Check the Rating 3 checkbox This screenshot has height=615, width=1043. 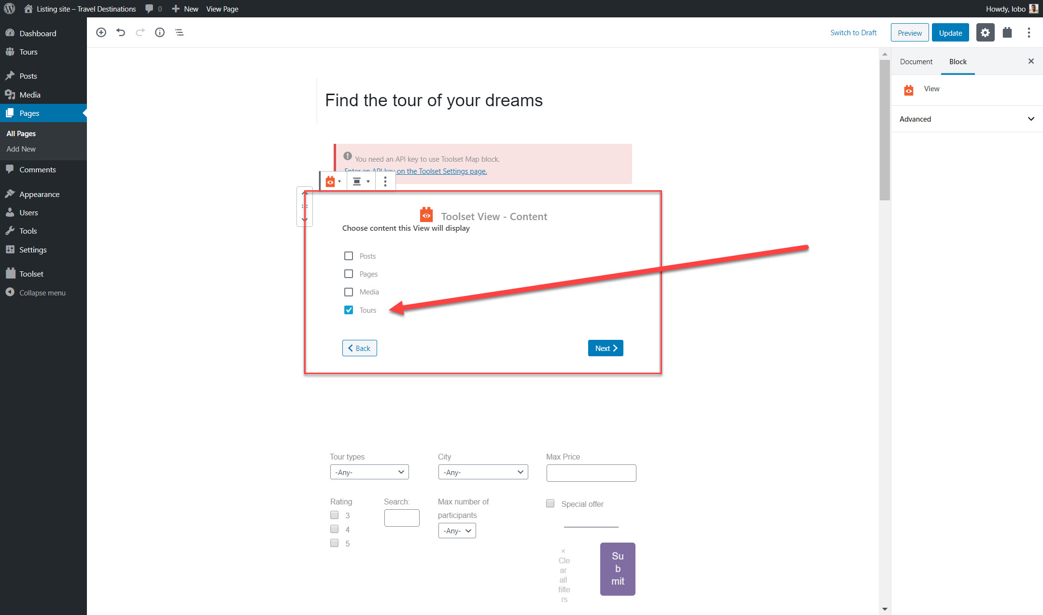(x=334, y=515)
